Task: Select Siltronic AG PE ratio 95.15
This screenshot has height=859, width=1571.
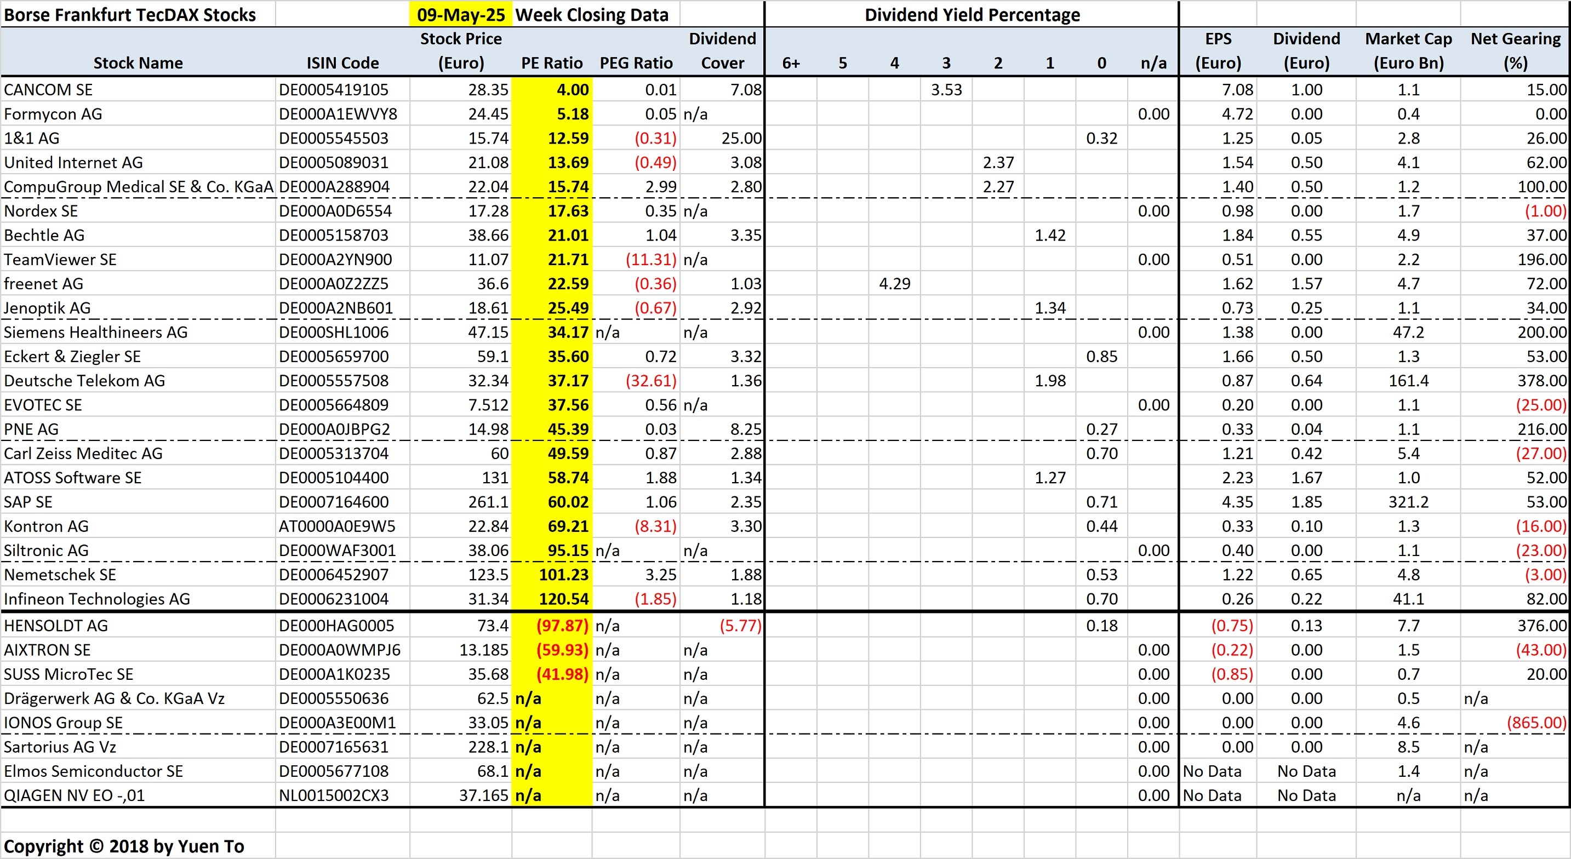Action: coord(551,551)
